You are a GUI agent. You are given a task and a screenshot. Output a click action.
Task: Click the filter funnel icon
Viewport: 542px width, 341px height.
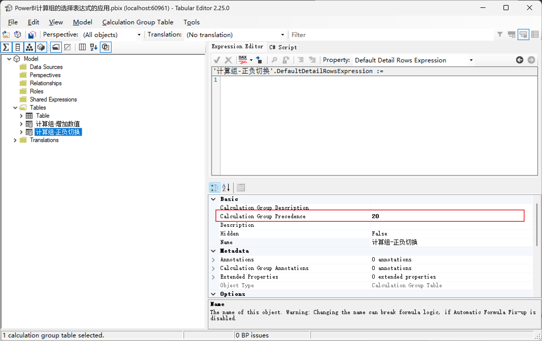pos(500,35)
